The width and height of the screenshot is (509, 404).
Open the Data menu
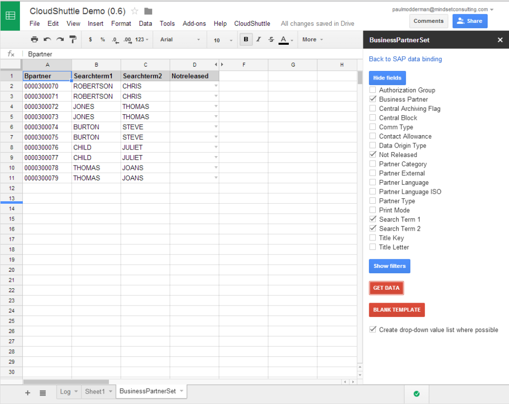pos(146,24)
